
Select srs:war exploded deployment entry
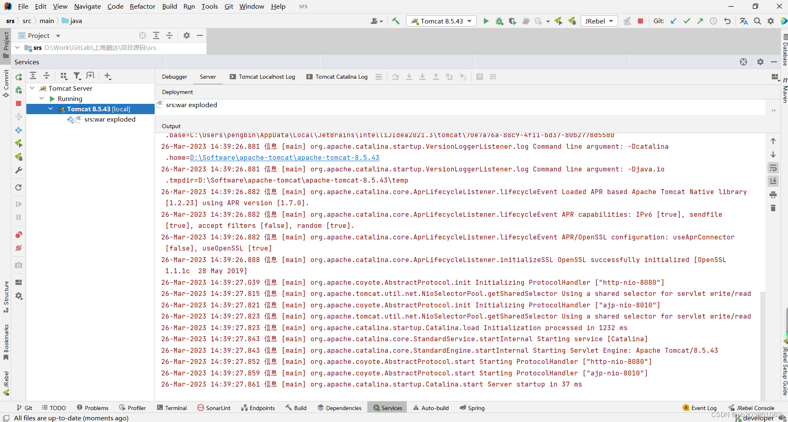(191, 105)
